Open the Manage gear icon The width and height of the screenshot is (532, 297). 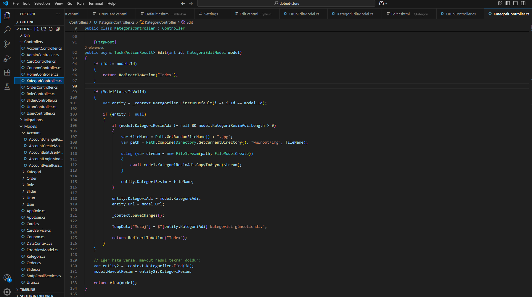pyautogui.click(x=7, y=292)
